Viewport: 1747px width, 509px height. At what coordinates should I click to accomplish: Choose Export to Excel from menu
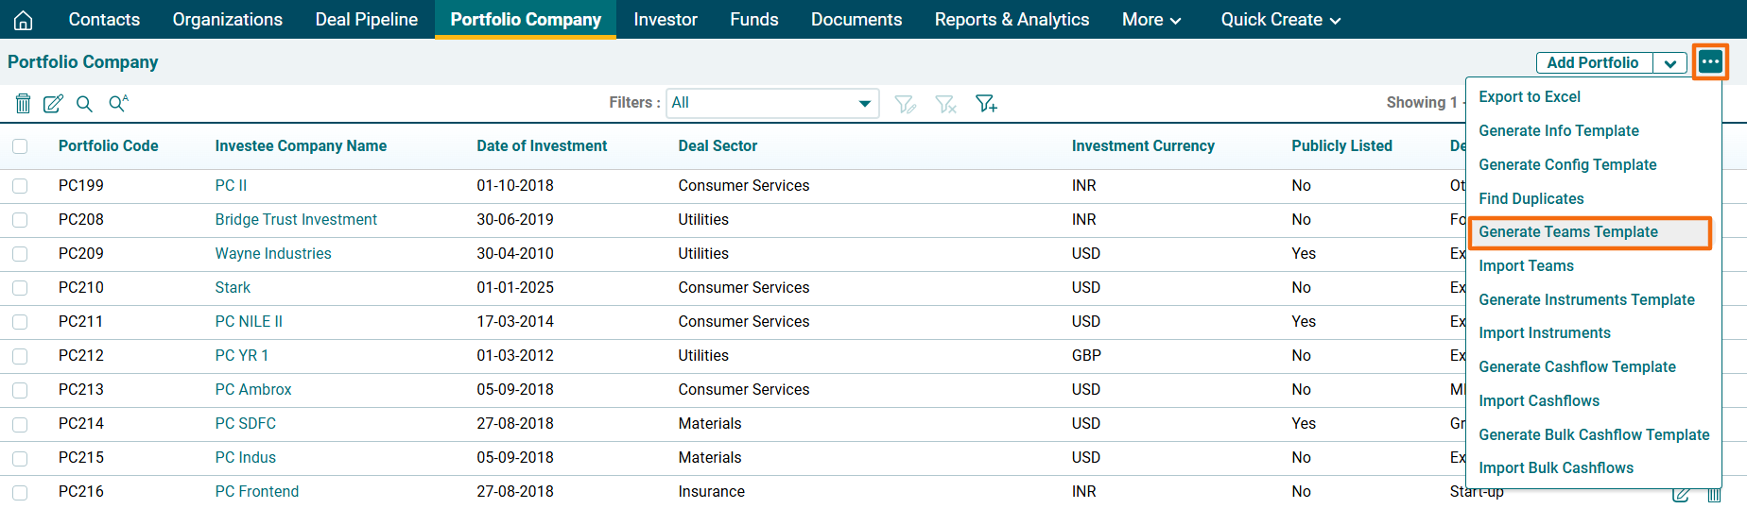tap(1529, 96)
